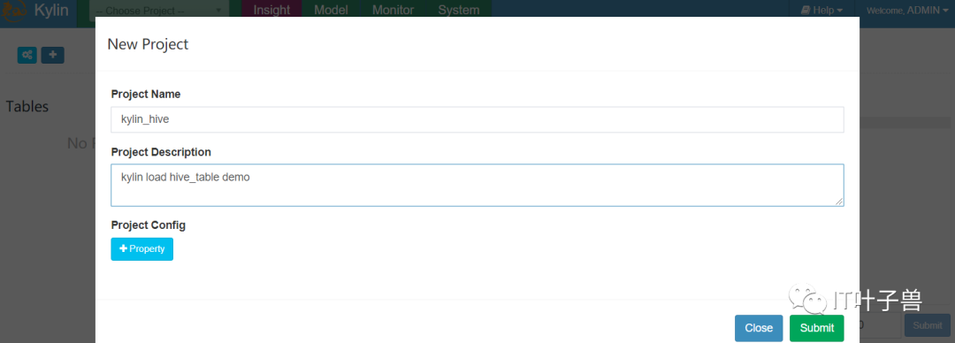Click the background Submit button behind dialog
Viewport: 955px width, 343px height.
coord(928,325)
